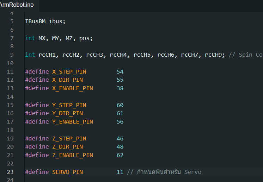Select the ArmRobot.ino editor tab
Viewport: 263px width, 182px height.
(17, 5)
